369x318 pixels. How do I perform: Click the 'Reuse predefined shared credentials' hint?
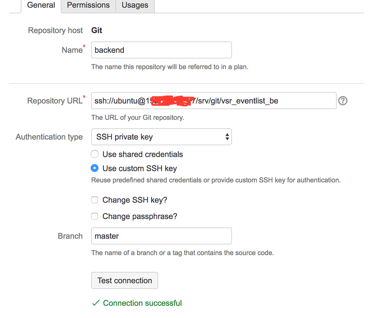pos(216,180)
